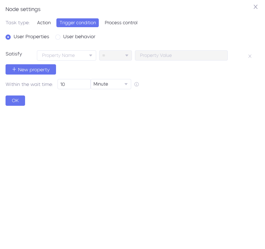Open the Minute time unit dropdown
The height and width of the screenshot is (249, 265).
pos(111,84)
